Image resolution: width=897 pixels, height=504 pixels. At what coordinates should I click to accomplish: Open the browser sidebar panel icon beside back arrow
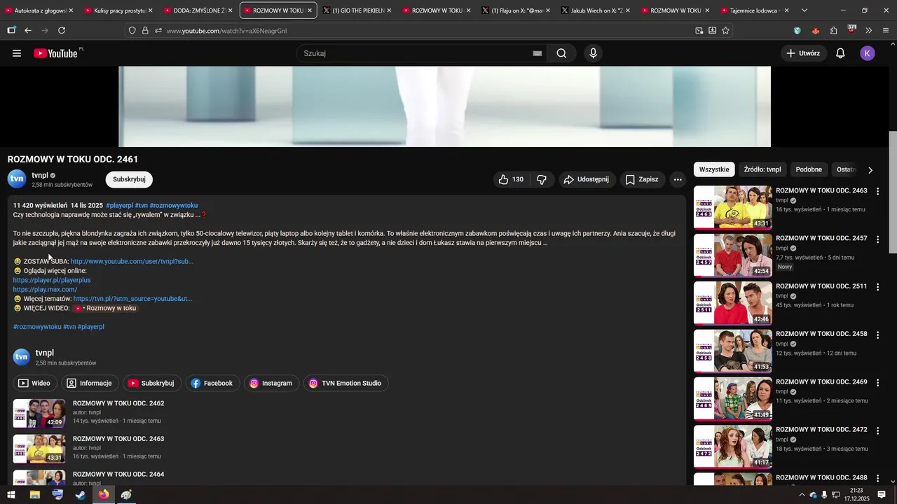click(x=11, y=31)
